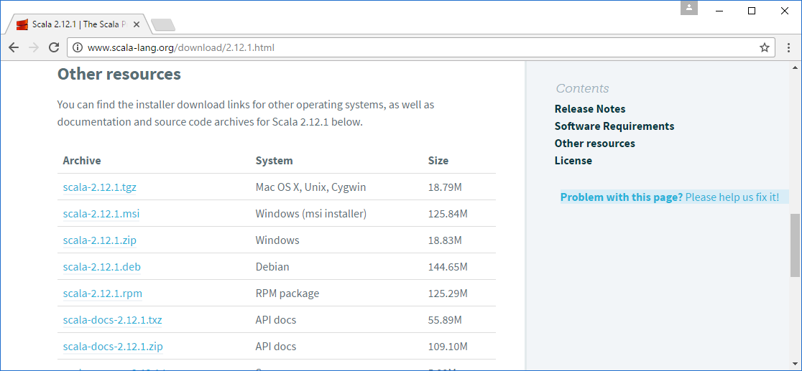This screenshot has height=371, width=802.
Task: Click the 'Debian' system cell
Action: [x=272, y=267]
